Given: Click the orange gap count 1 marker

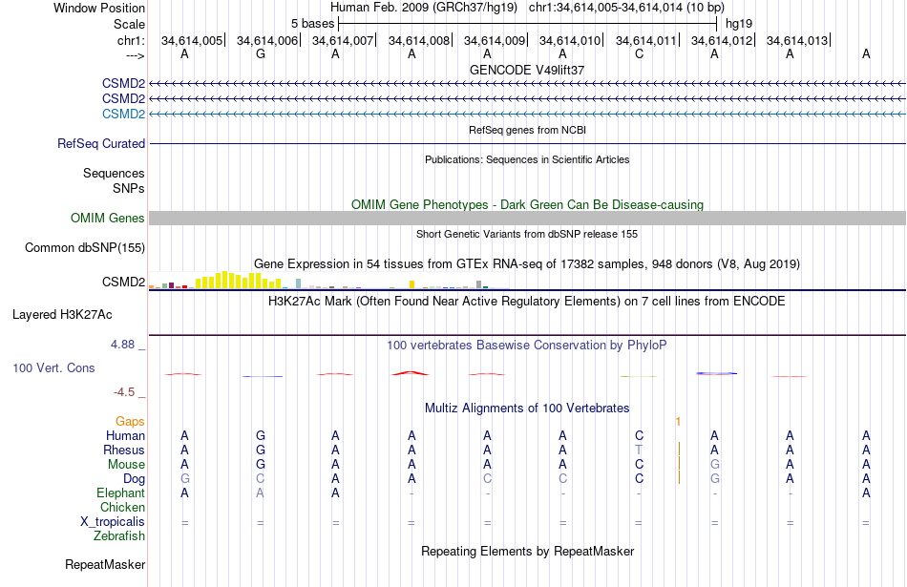Looking at the screenshot, I should 678,422.
